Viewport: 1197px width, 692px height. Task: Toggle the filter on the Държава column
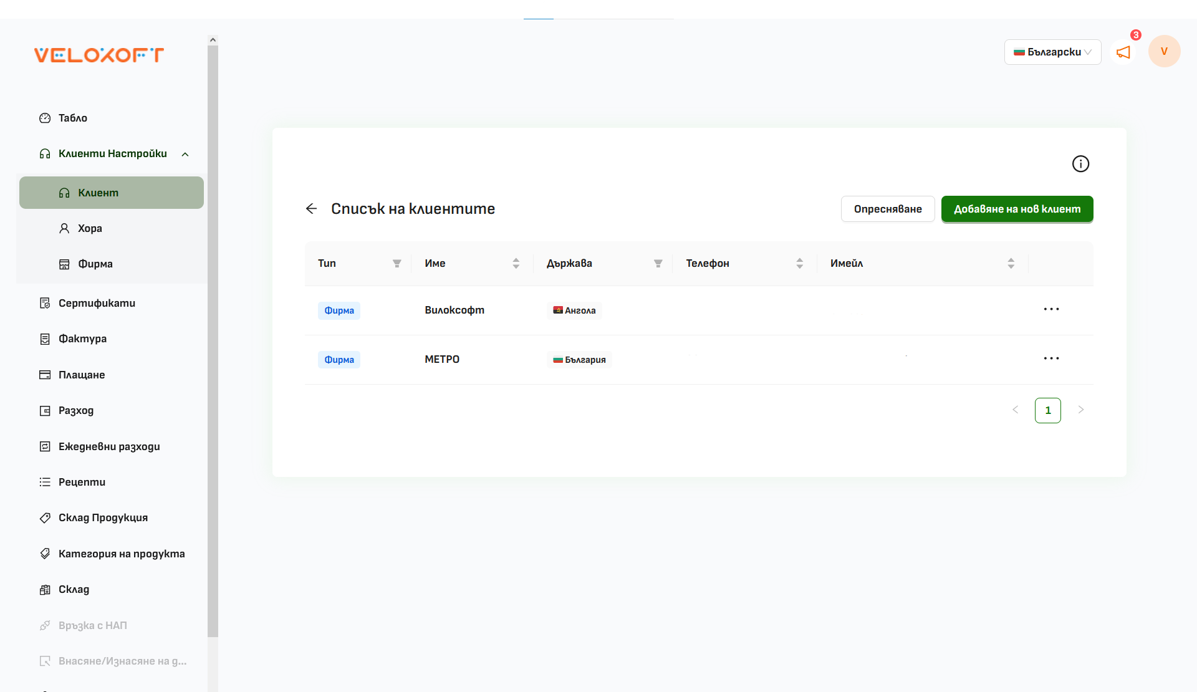click(658, 263)
